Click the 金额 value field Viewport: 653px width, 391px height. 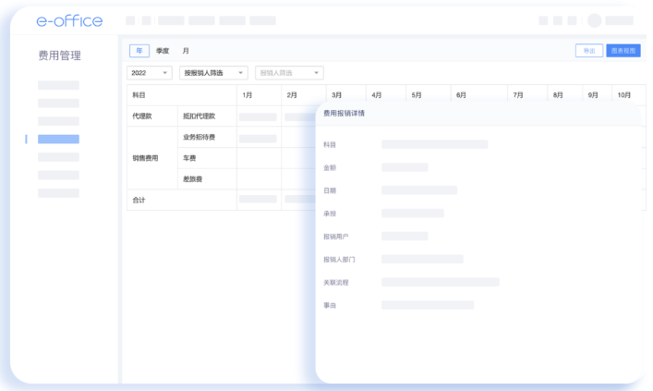pos(405,167)
